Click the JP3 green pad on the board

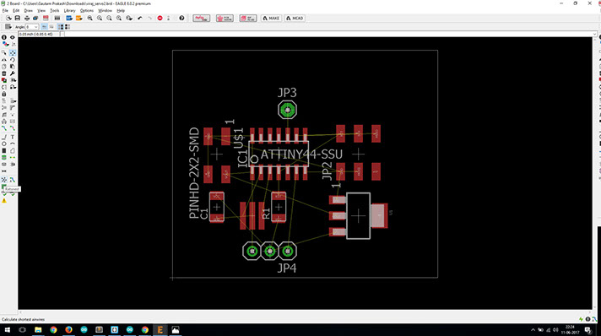coord(288,110)
